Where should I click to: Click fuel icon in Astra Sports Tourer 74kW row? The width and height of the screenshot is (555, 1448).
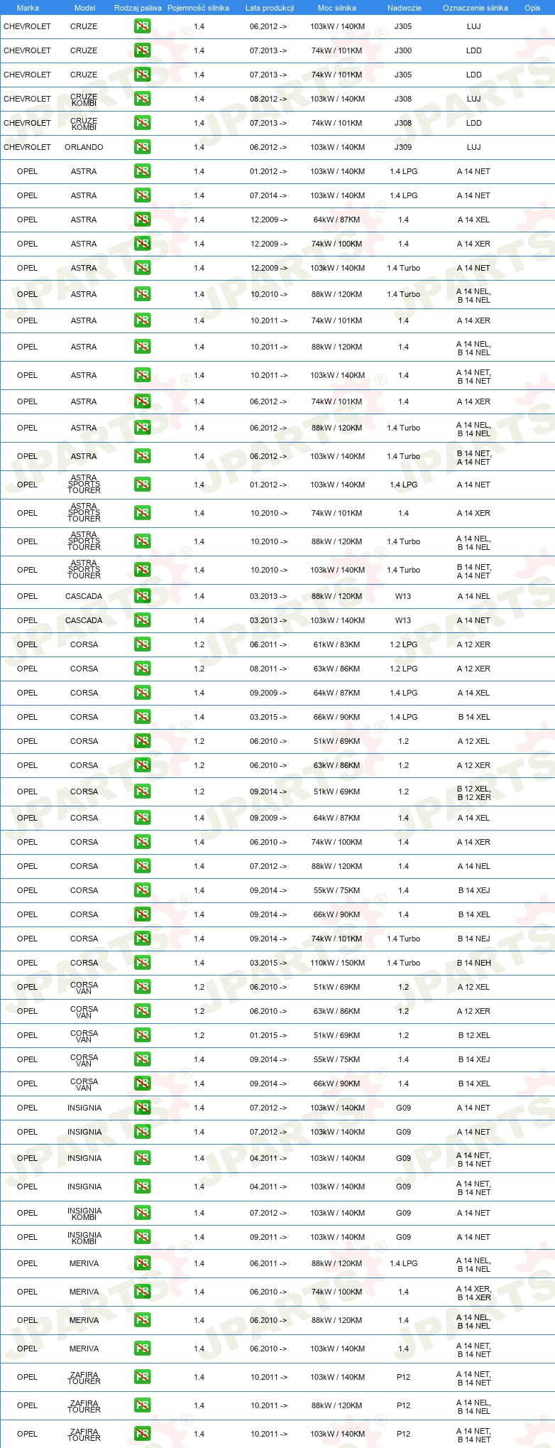click(x=142, y=513)
